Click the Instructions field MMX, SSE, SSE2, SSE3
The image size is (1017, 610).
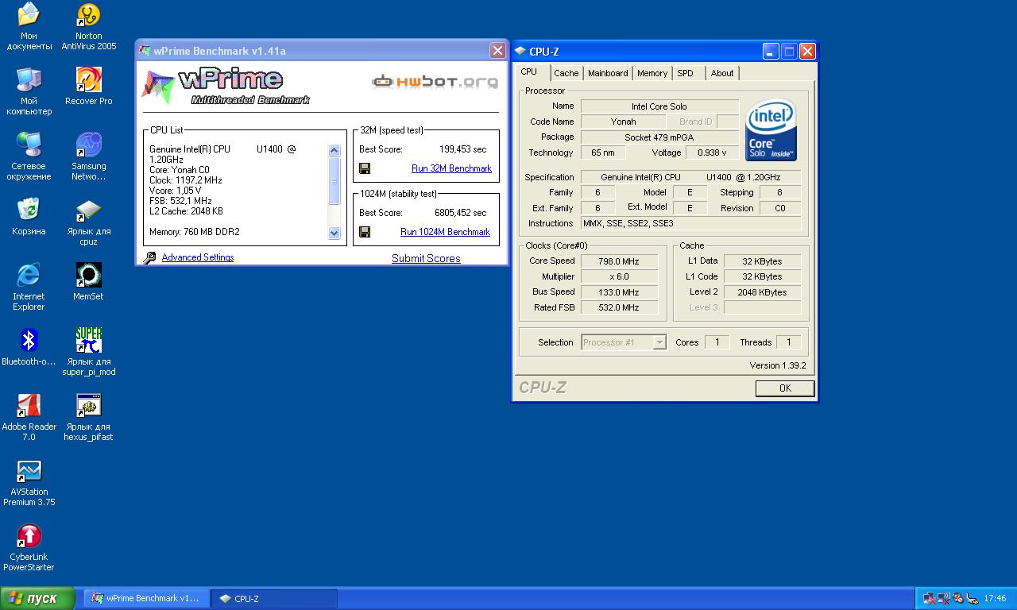pyautogui.click(x=690, y=223)
